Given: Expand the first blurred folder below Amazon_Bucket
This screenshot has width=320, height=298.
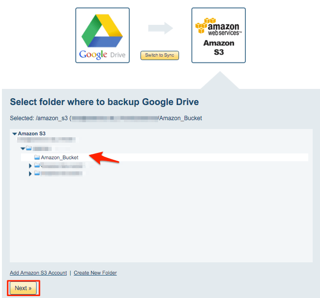Looking at the screenshot, I should 30,166.
